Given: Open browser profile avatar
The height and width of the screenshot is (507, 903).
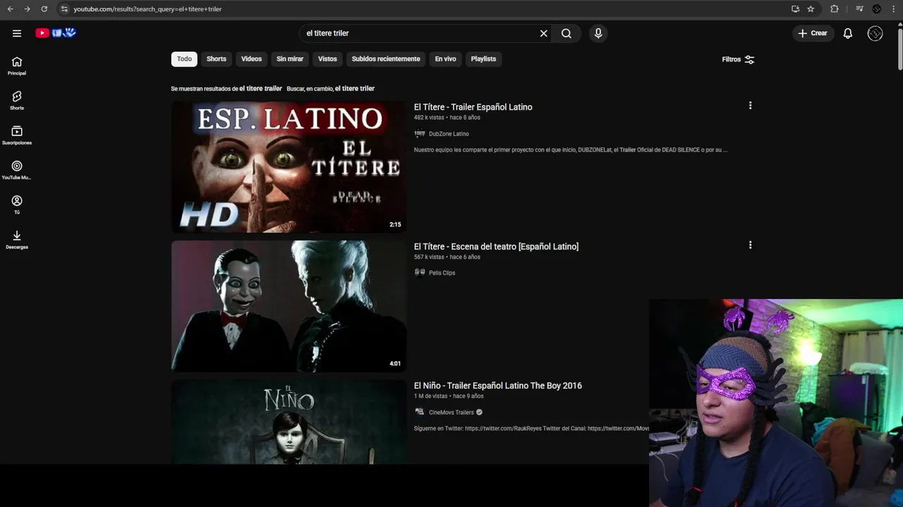Looking at the screenshot, I should (877, 9).
